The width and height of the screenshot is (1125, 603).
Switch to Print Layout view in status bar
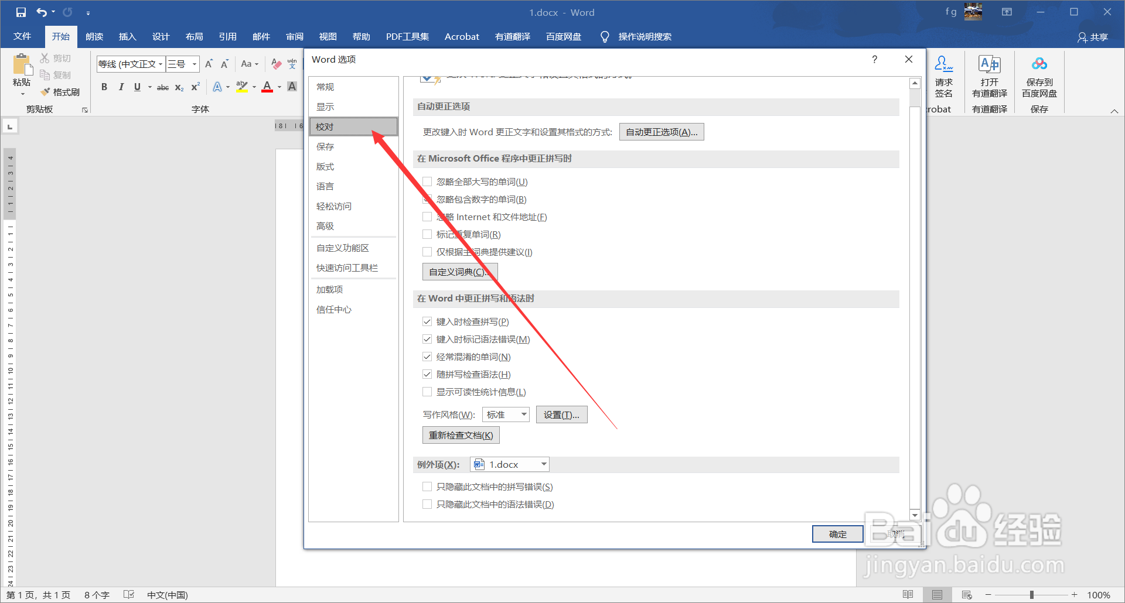point(937,595)
